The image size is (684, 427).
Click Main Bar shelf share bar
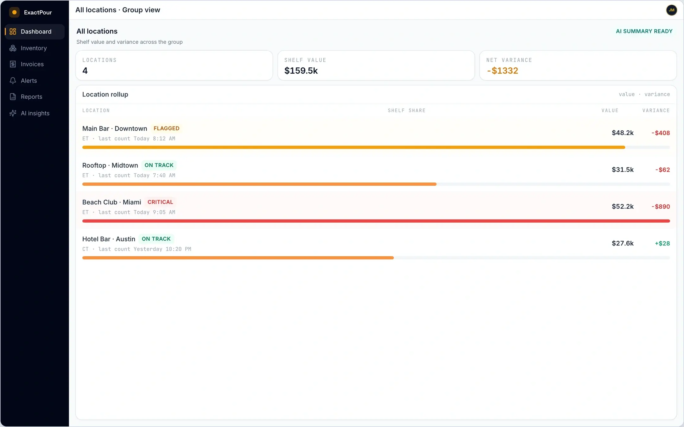[376, 147]
